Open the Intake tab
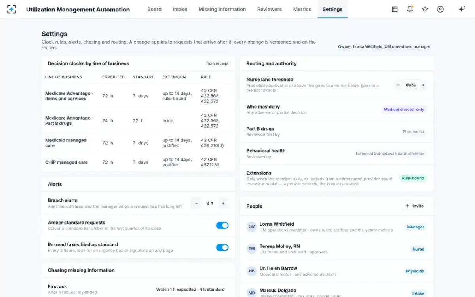Image resolution: width=475 pixels, height=297 pixels. (180, 9)
